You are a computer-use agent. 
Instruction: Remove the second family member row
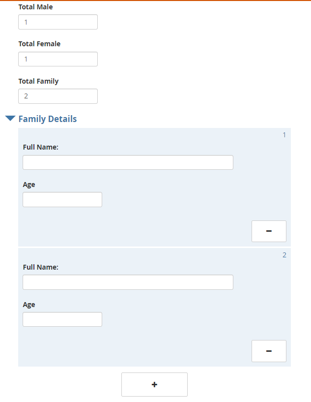[x=269, y=351]
